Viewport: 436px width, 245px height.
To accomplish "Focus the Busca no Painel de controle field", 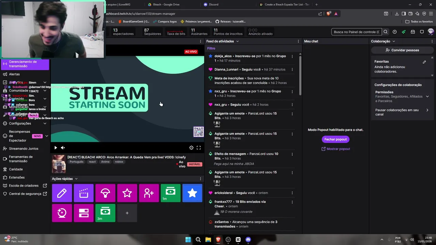I will click(x=356, y=32).
